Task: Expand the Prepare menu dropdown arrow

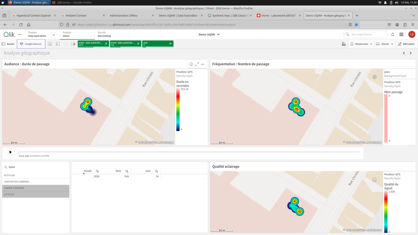Action: 53,35
